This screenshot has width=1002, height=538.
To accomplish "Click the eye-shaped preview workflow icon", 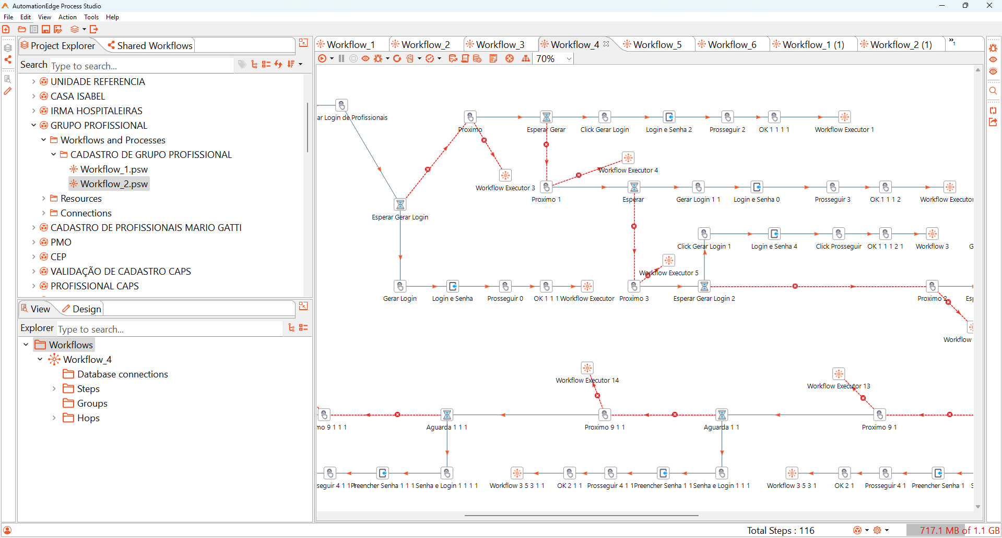I will [x=366, y=58].
